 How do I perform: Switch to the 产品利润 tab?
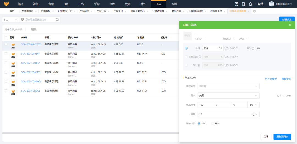pos(84,11)
